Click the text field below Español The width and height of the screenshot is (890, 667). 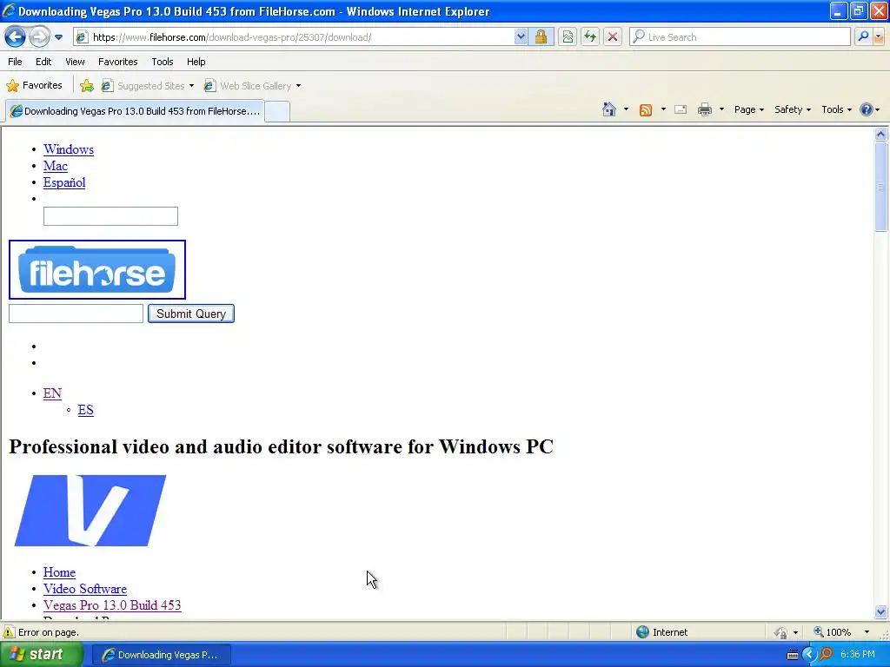pos(110,216)
